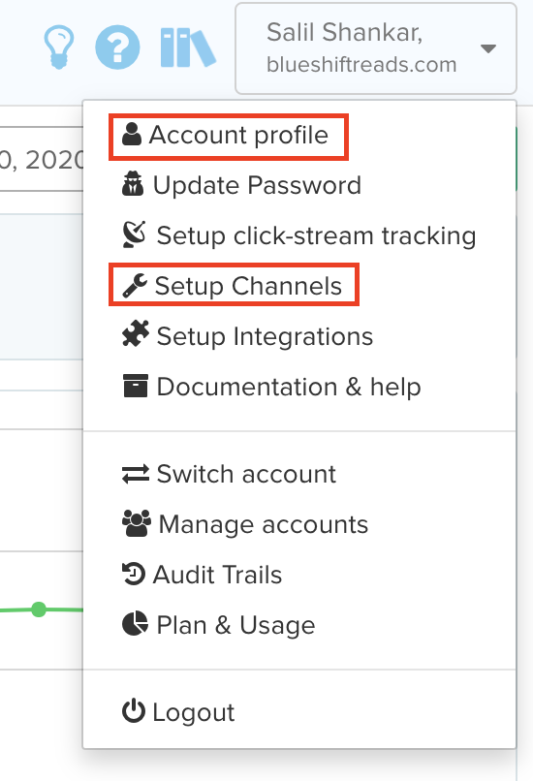Click the person icon beside Account profile
The image size is (533, 781).
coord(132,135)
